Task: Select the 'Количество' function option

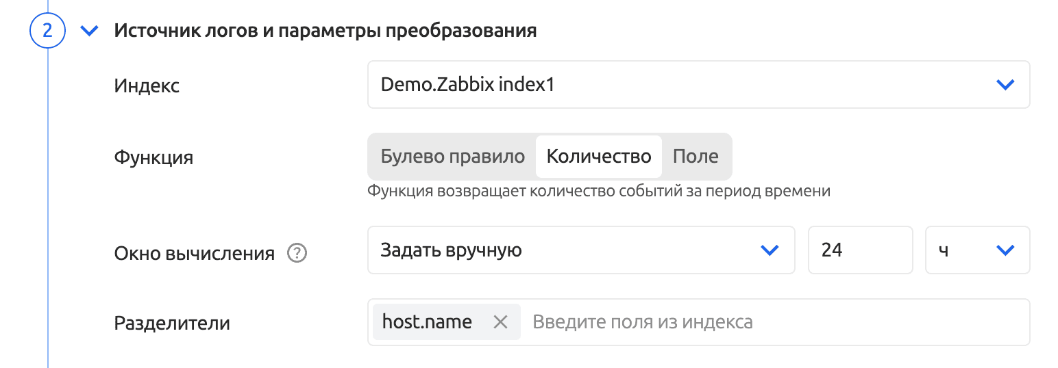Action: [x=598, y=157]
